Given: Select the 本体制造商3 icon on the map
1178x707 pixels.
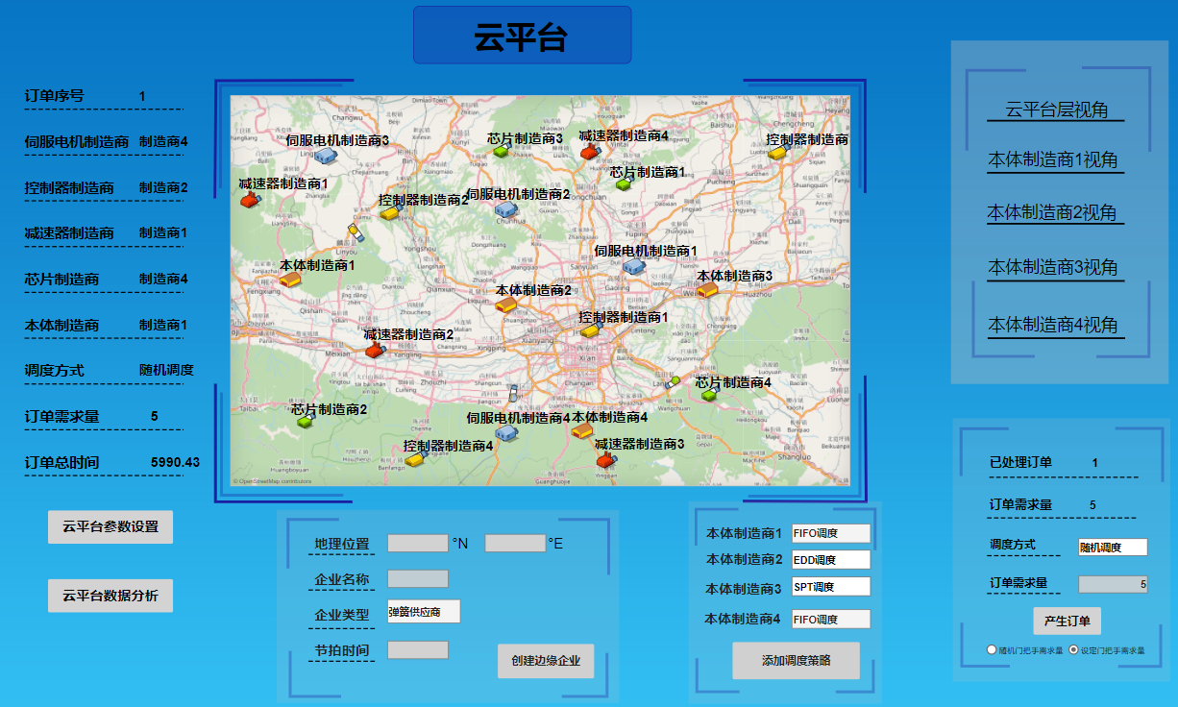Looking at the screenshot, I should (707, 289).
